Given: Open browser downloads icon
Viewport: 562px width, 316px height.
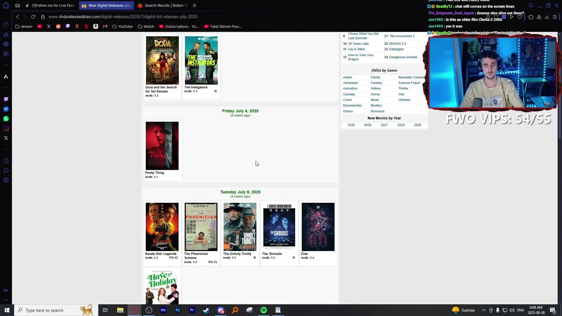Looking at the screenshot, I should click(x=547, y=17).
